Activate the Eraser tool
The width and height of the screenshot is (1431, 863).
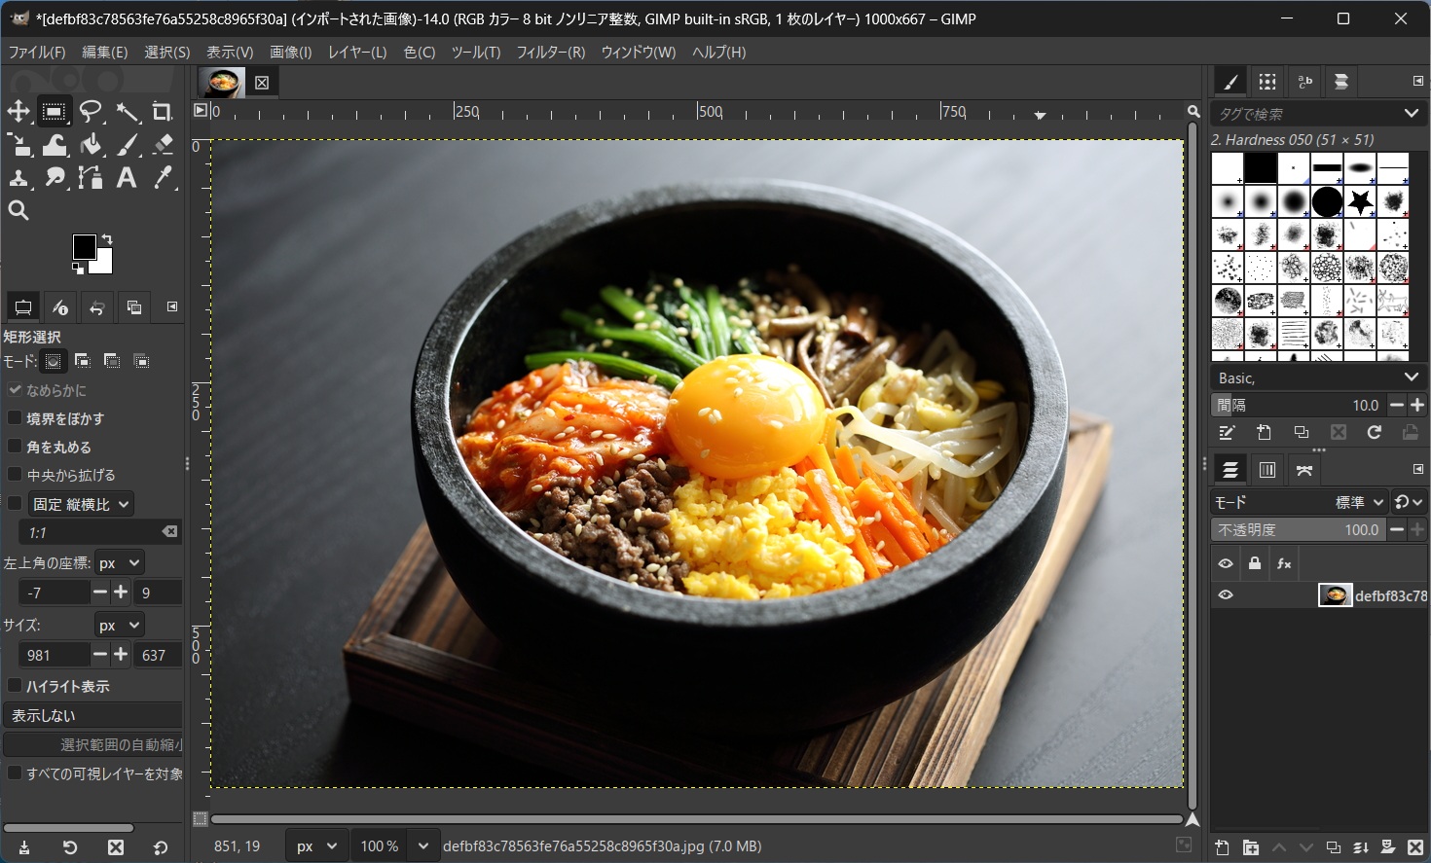click(x=163, y=145)
